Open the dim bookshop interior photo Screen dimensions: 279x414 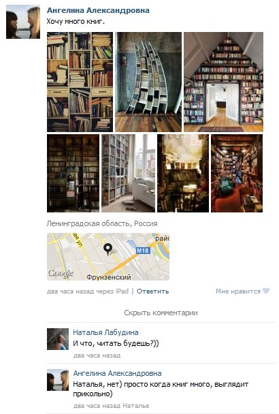(183, 173)
